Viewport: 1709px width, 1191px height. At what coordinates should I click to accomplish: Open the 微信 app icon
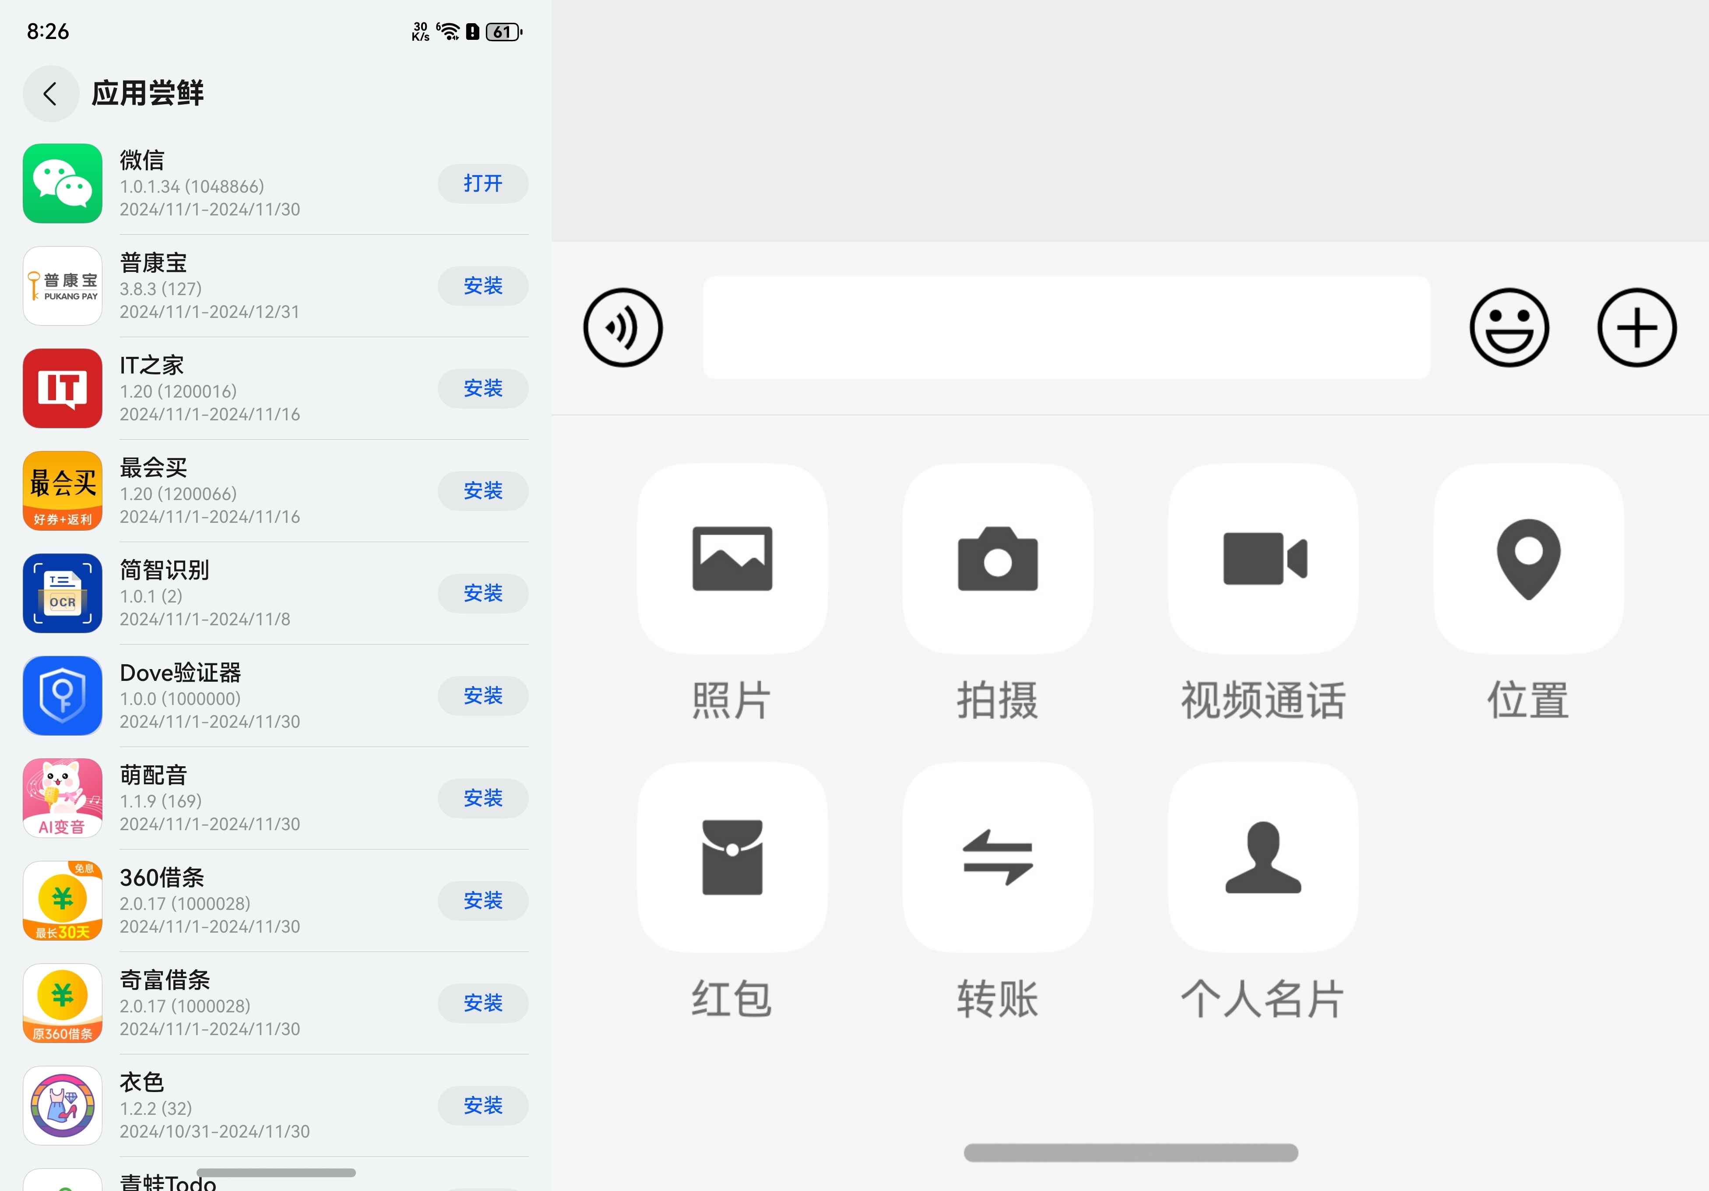[63, 183]
